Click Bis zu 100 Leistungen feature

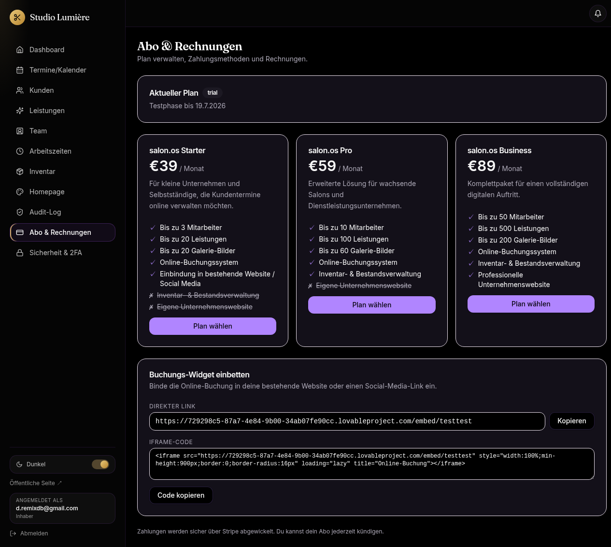point(354,239)
